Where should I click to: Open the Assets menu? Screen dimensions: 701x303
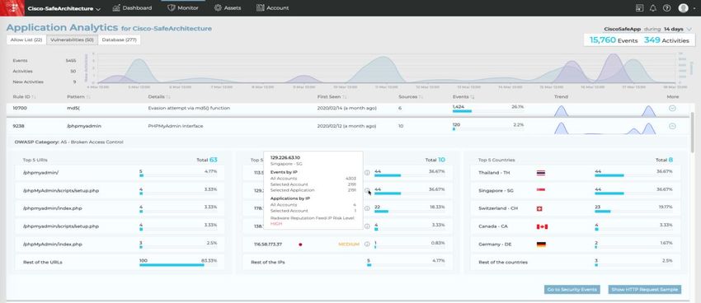click(x=228, y=8)
